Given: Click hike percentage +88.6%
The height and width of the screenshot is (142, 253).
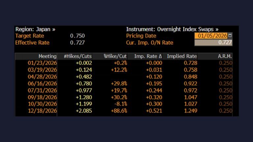Looking at the screenshot, I should [x=119, y=111].
